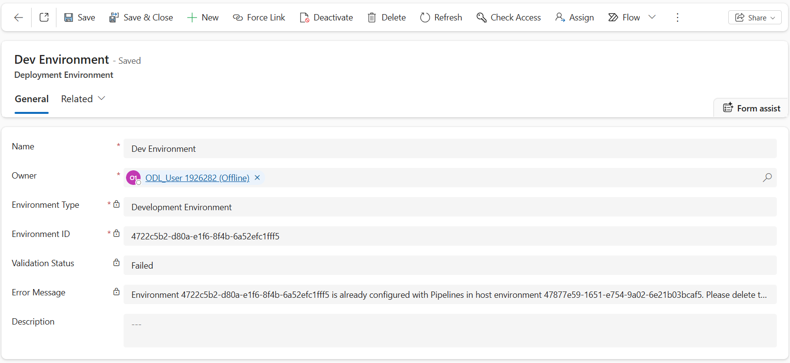Click the Owner field label

coord(24,176)
